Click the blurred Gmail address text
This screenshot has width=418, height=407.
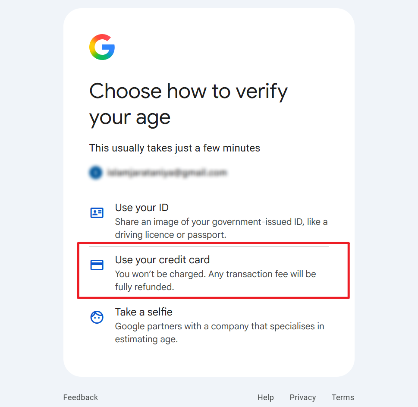click(167, 173)
